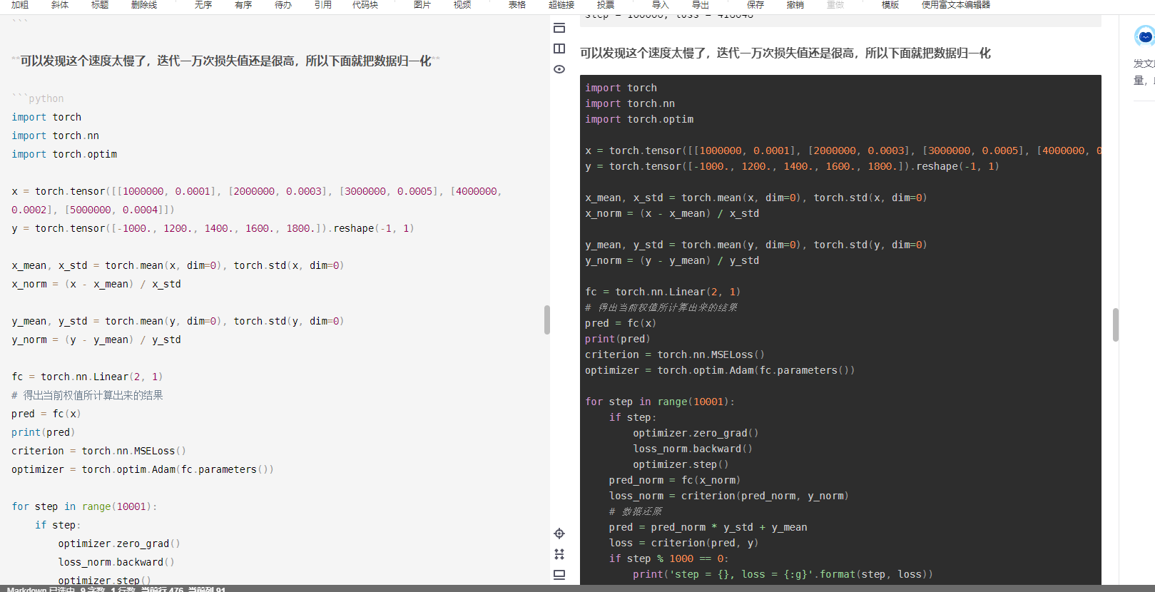The image size is (1155, 592).
Task: Redo with the greyed 重做 button
Action: [x=835, y=4]
